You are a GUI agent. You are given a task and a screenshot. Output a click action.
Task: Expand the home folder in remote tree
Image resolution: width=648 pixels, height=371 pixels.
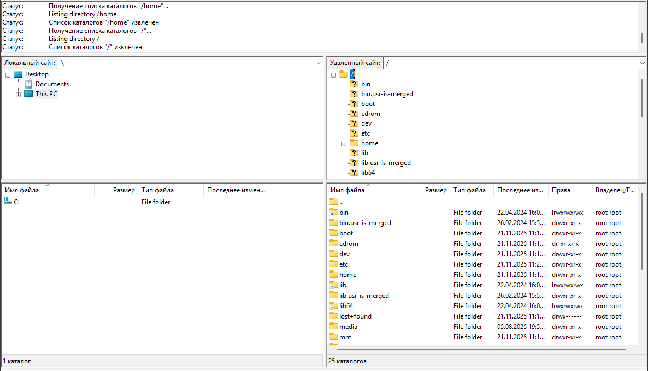[344, 144]
